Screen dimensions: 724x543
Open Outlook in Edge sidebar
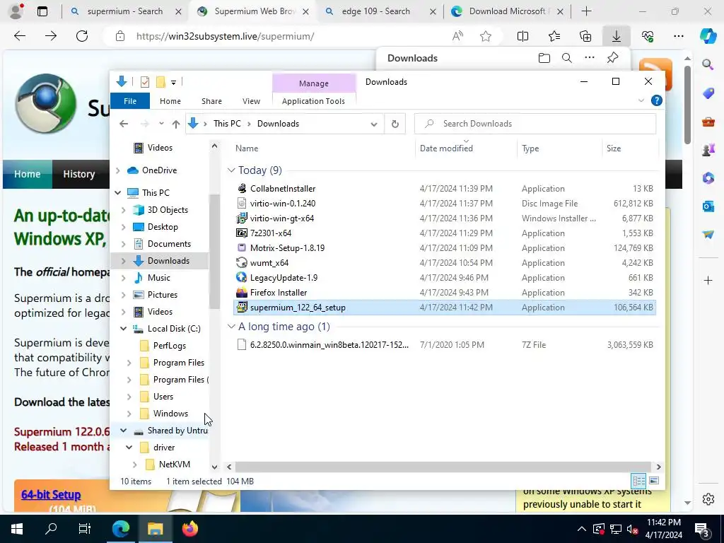coord(708,206)
